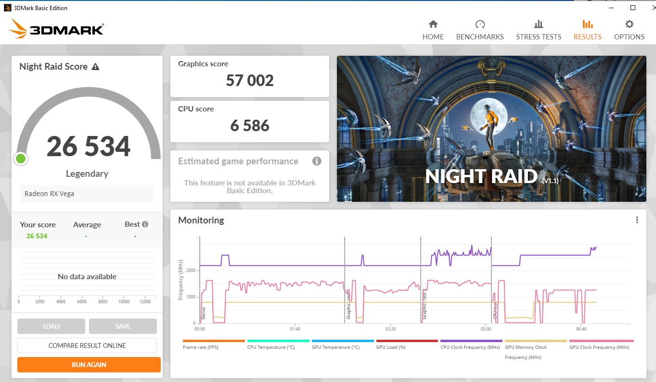Toggle the Frame rate (FPS) legend
656x382 pixels.
pyautogui.click(x=214, y=345)
